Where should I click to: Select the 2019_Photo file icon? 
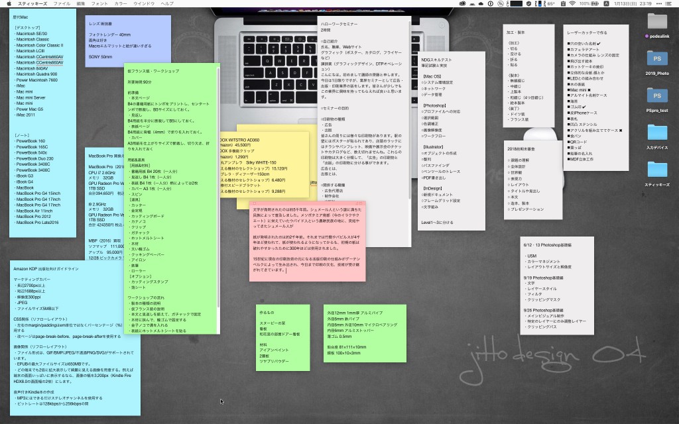tap(657, 63)
